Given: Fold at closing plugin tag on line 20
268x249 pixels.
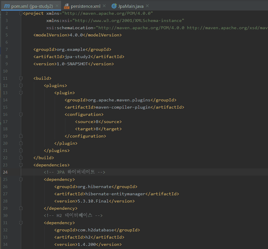Looking at the screenshot, I should point(21,143).
